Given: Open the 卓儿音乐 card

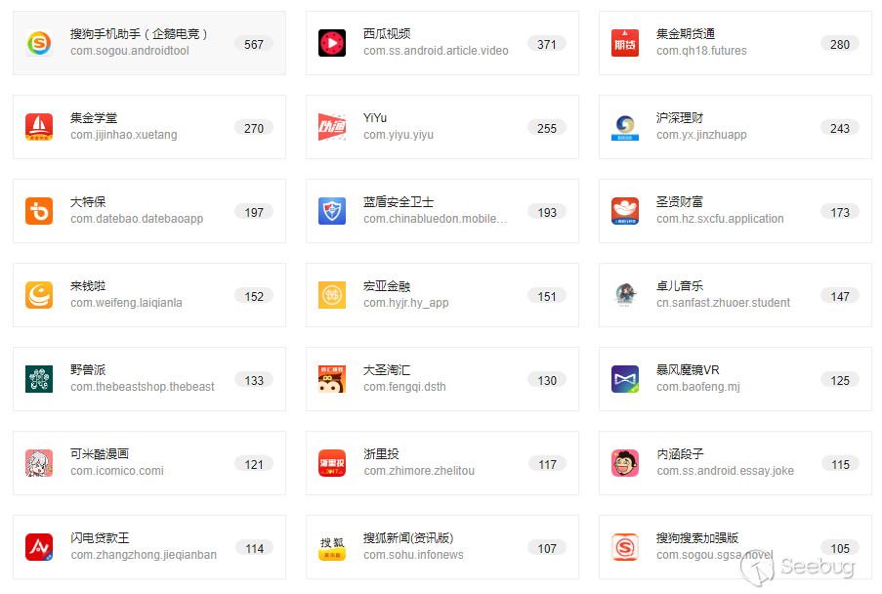Looking at the screenshot, I should point(735,295).
